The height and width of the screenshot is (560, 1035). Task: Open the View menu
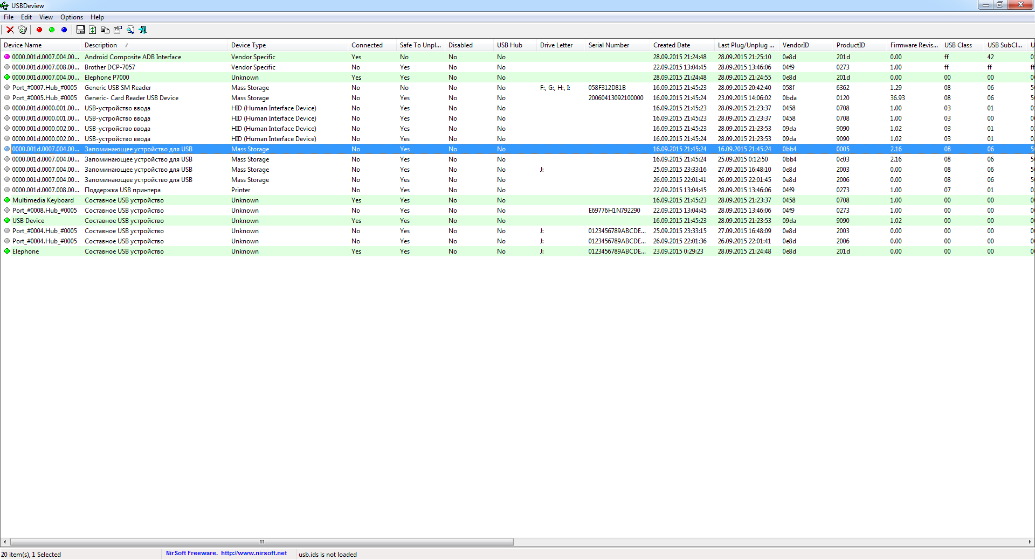point(46,17)
